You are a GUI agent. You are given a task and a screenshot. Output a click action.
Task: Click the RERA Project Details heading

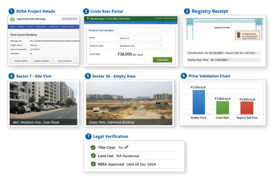[x=36, y=11]
